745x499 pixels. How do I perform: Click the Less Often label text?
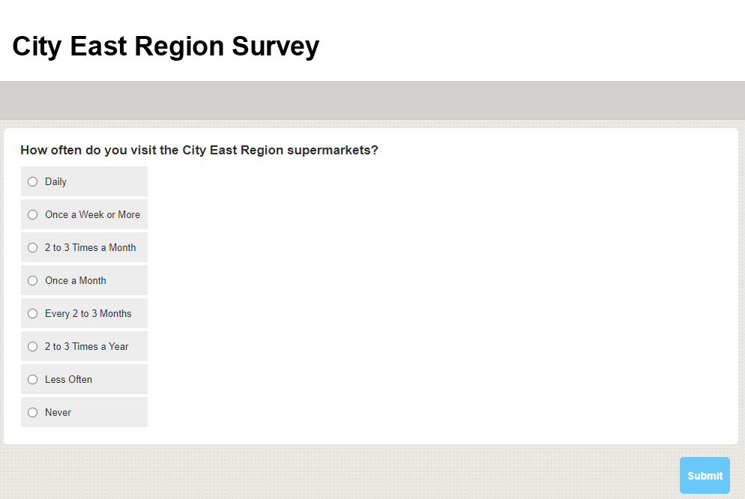pos(68,379)
